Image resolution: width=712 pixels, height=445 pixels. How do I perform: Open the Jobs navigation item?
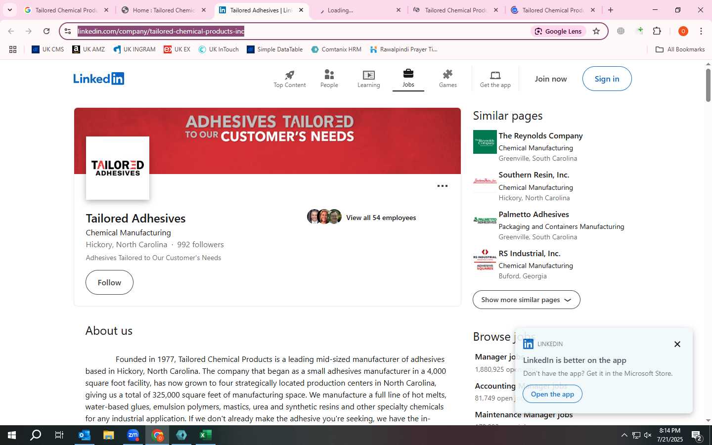click(x=408, y=78)
